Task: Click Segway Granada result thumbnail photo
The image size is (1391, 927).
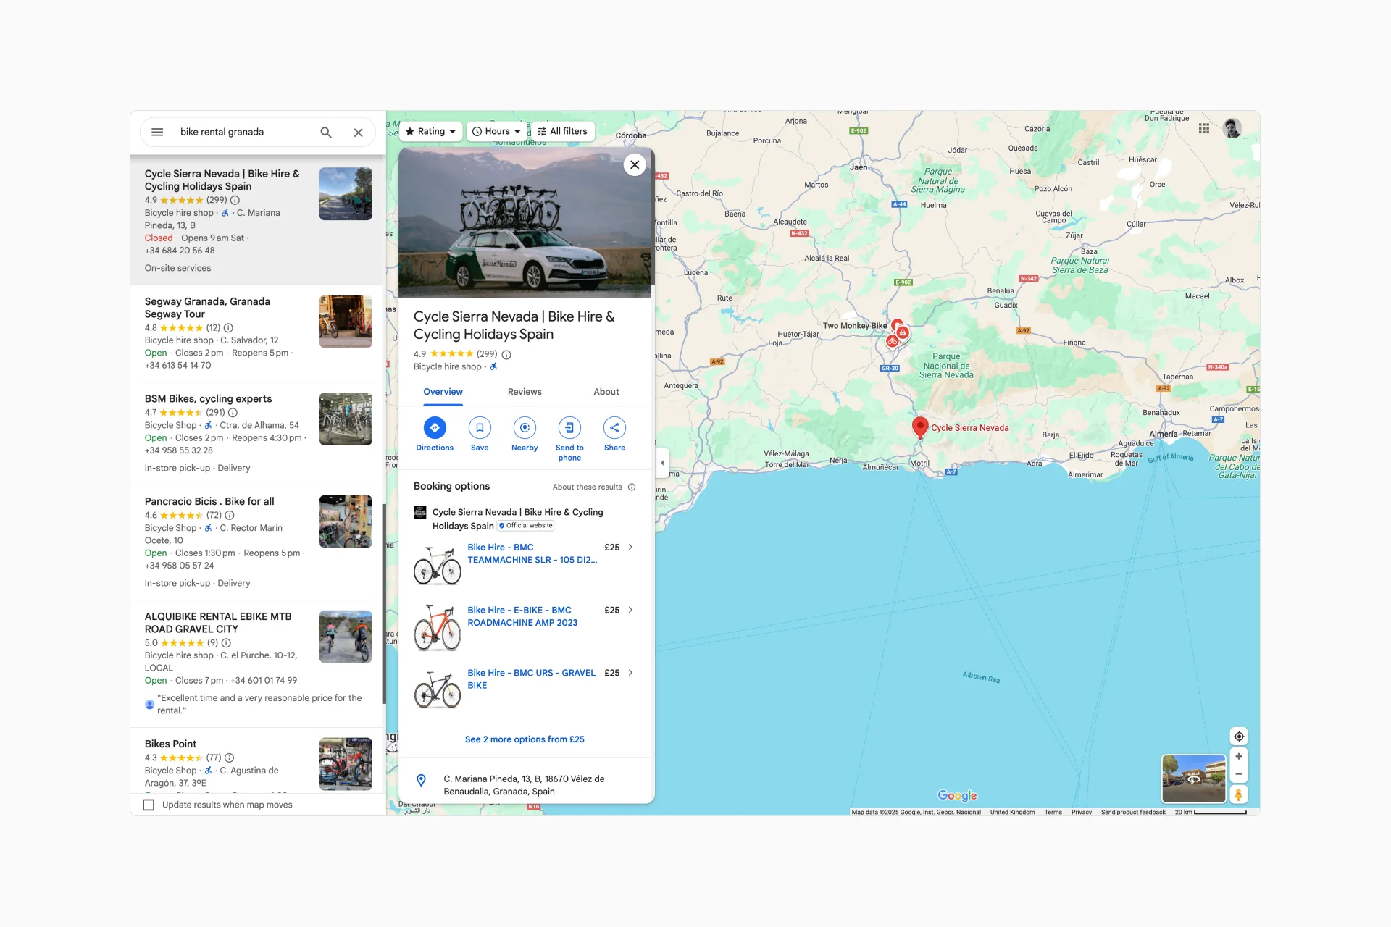Action: click(x=346, y=322)
